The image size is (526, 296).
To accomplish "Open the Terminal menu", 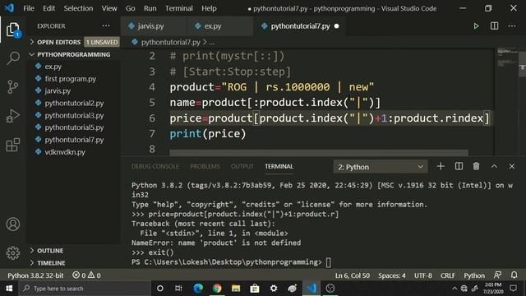I will [x=179, y=8].
